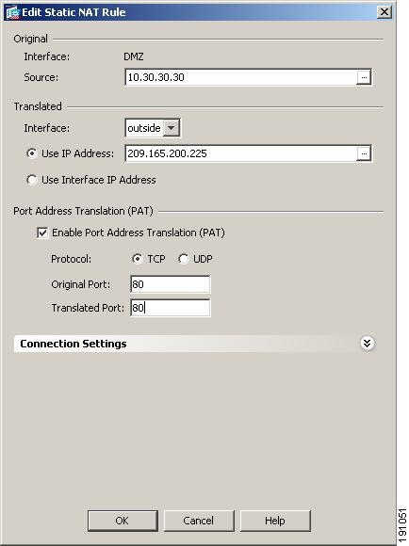The width and height of the screenshot is (409, 546).
Task: Click the arrow of the outside interface combo box
Action: (x=172, y=128)
